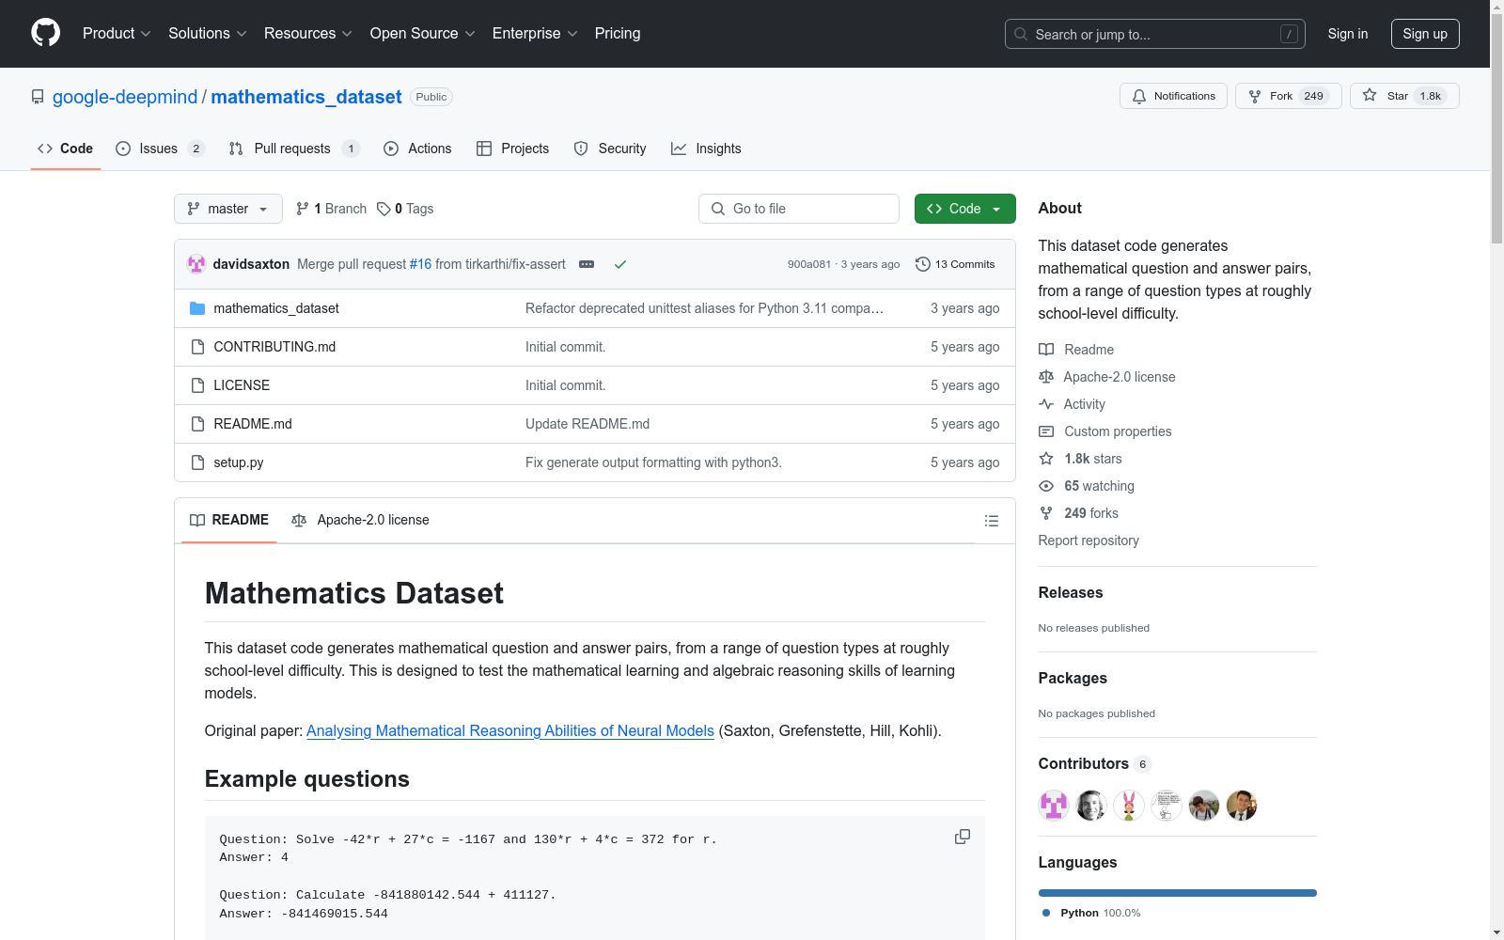Image resolution: width=1504 pixels, height=940 pixels.
Task: Open third contributor's rabbit avatar
Action: point(1129,806)
